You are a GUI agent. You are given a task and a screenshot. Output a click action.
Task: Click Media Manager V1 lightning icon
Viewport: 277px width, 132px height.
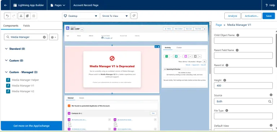pos(8,86)
